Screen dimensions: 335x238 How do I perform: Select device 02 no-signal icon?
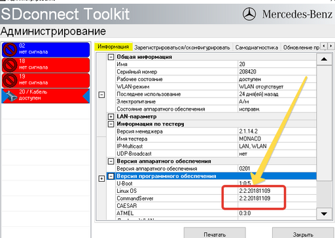point(10,49)
